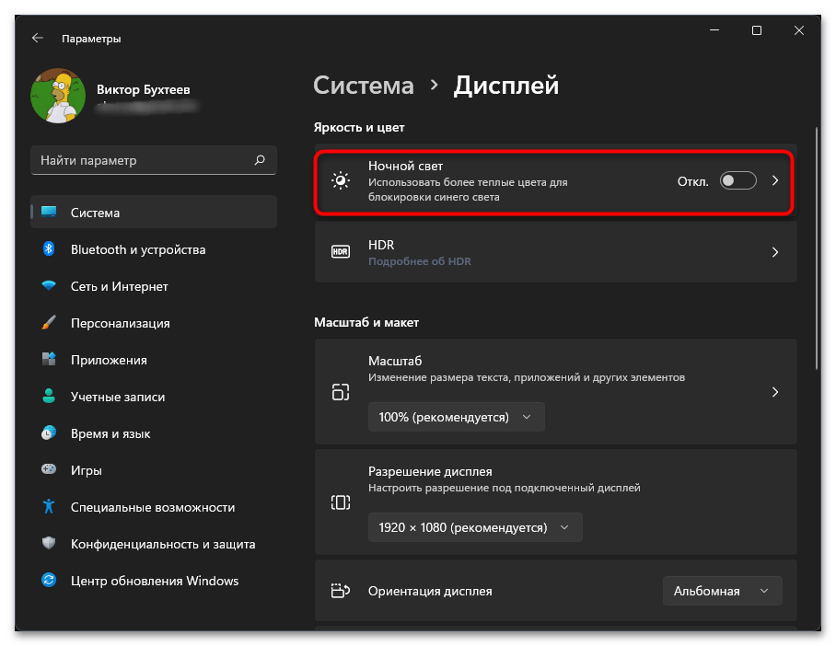This screenshot has width=836, height=646.
Task: Open the 1920 × 1080 resolution dropdown
Action: pos(475,527)
